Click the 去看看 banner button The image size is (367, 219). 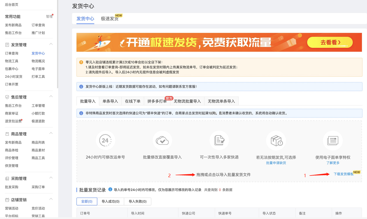[330, 42]
